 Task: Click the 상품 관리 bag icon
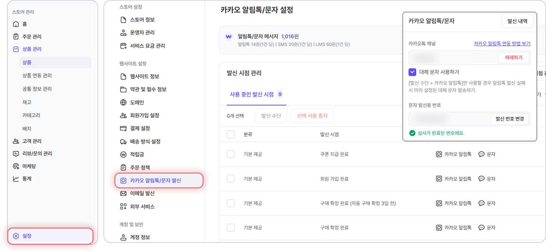pyautogui.click(x=16, y=49)
